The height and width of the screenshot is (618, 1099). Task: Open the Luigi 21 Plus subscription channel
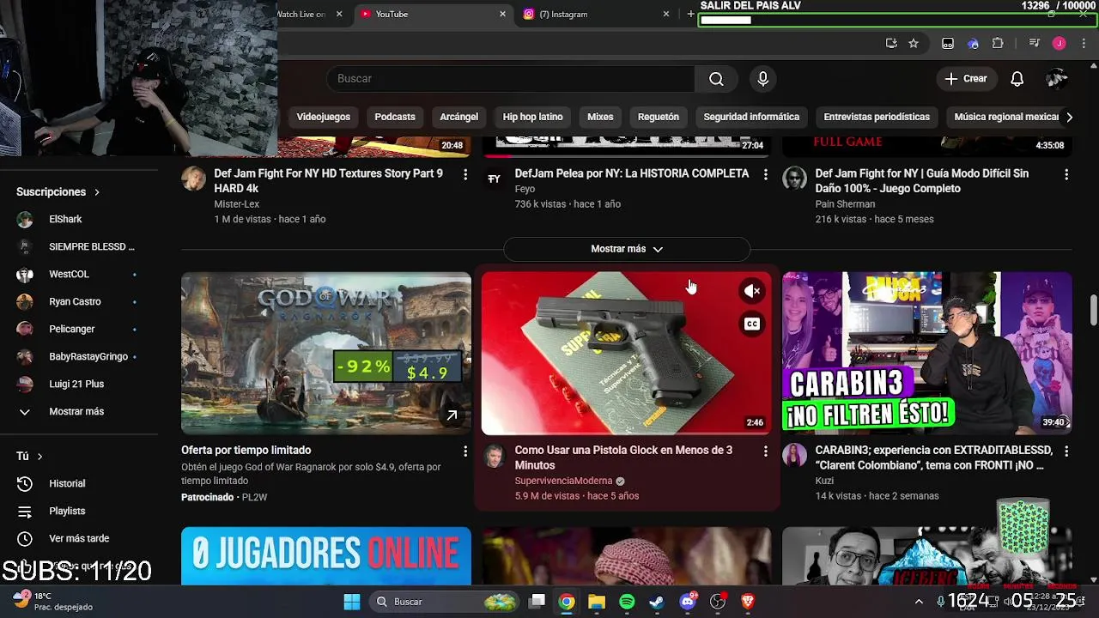pos(76,385)
